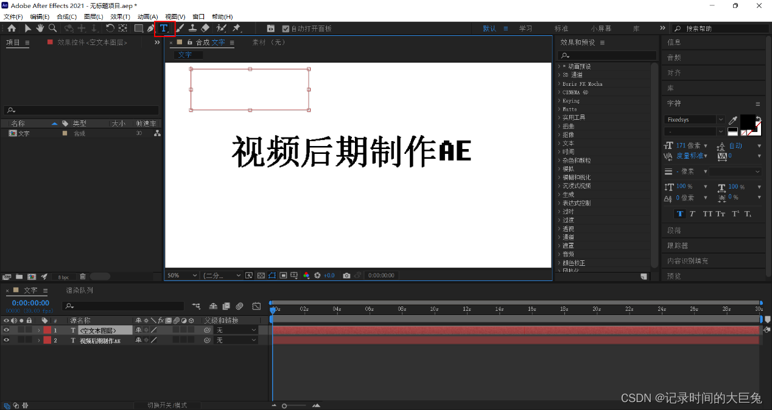
Task: Toggle transparency grid in viewer
Action: (x=261, y=276)
